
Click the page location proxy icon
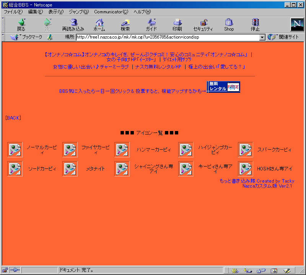point(50,37)
